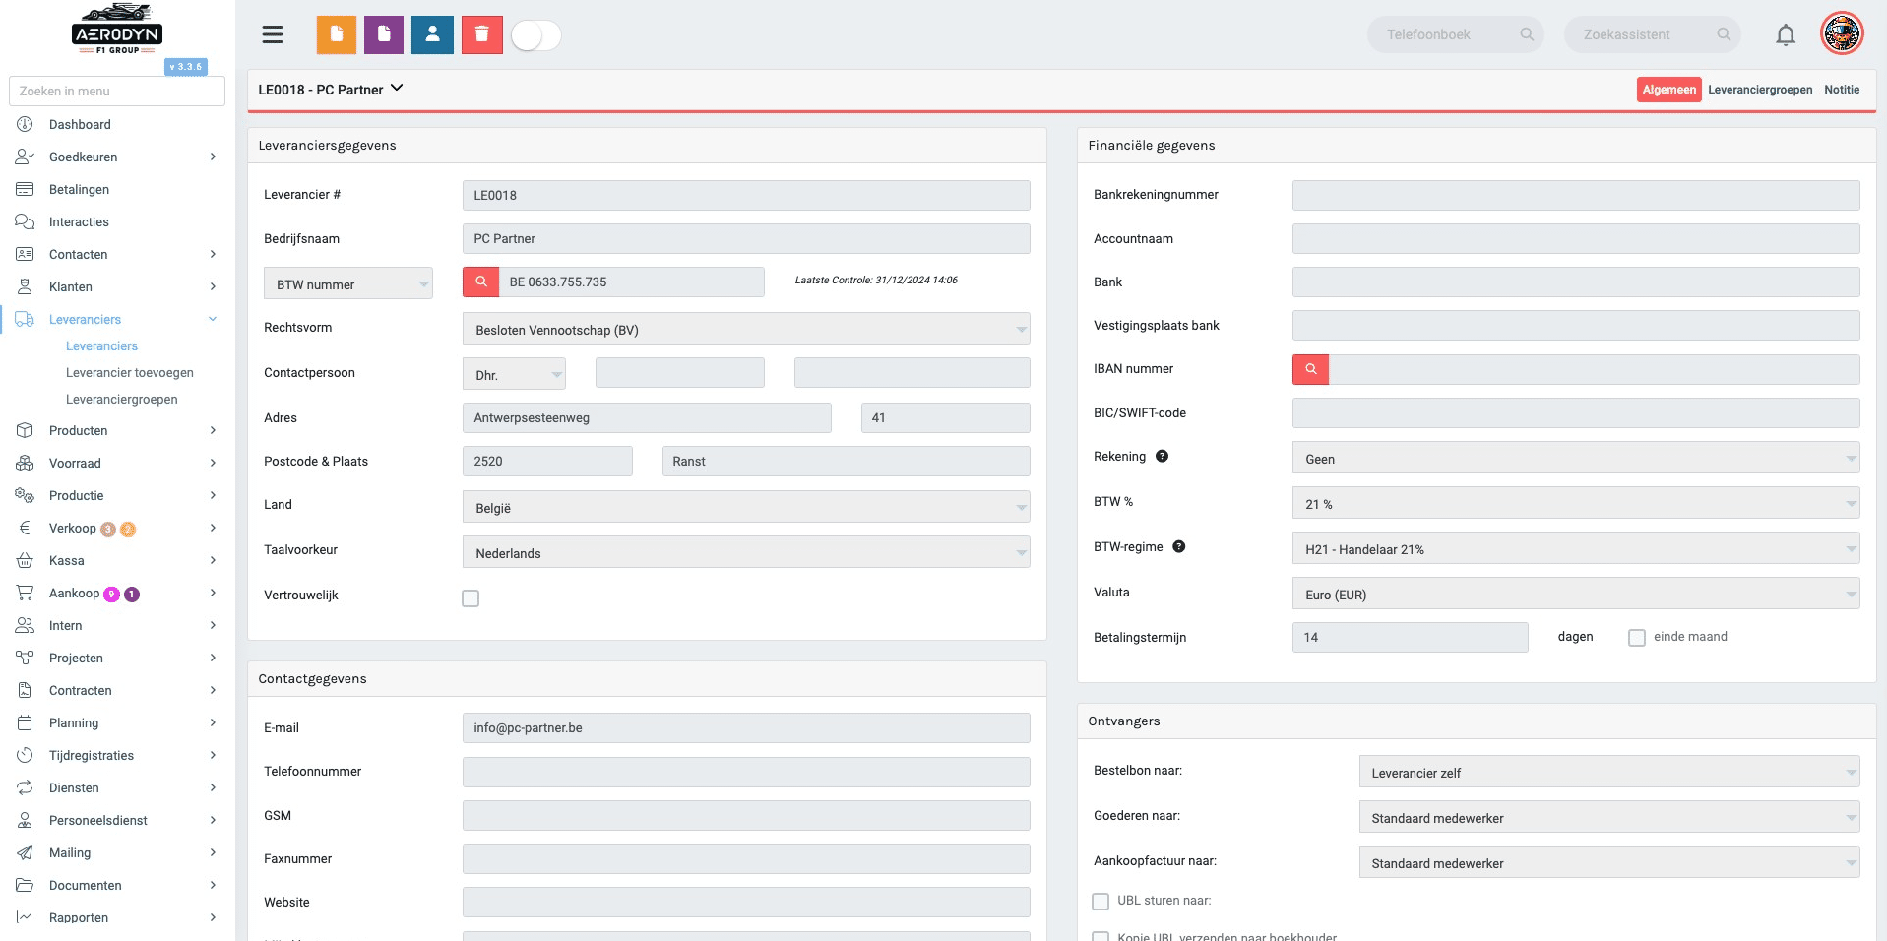Image resolution: width=1887 pixels, height=941 pixels.
Task: Open the Rechtsvorm dropdown
Action: 746,329
